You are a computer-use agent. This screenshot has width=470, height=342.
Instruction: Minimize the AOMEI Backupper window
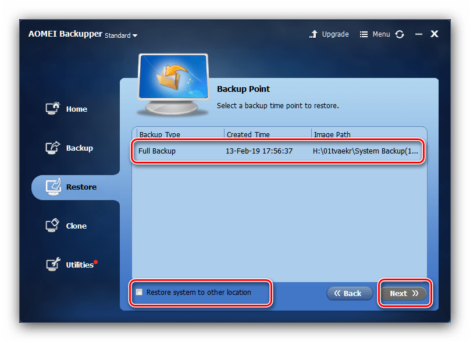(418, 34)
